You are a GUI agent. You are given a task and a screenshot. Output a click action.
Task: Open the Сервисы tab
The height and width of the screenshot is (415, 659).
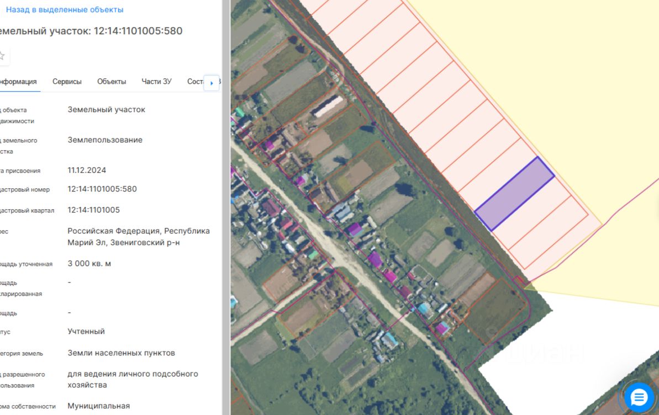(67, 82)
